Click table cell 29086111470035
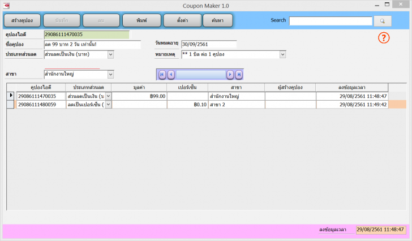Viewport: 412px width, 241px height. 41,96
